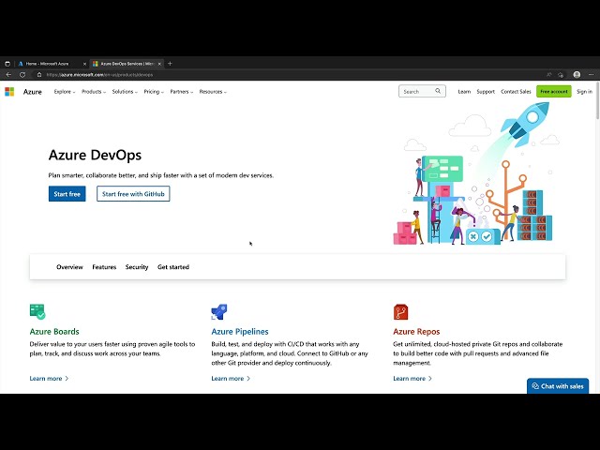The width and height of the screenshot is (600, 450).
Task: Click Start free with GitHub button
Action: [x=133, y=194]
